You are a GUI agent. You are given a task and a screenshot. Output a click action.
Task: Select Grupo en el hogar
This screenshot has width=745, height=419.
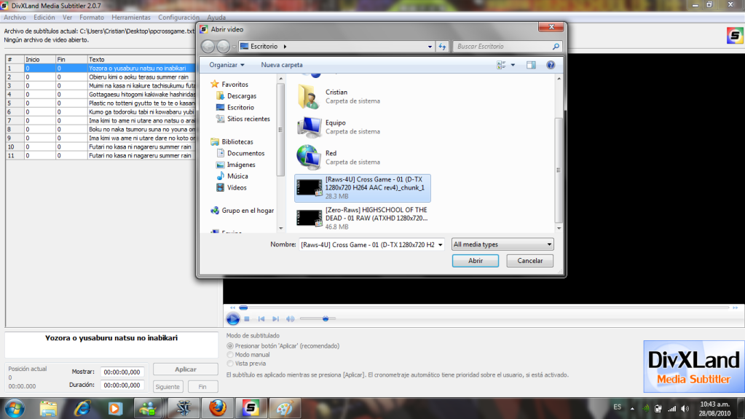tap(243, 210)
